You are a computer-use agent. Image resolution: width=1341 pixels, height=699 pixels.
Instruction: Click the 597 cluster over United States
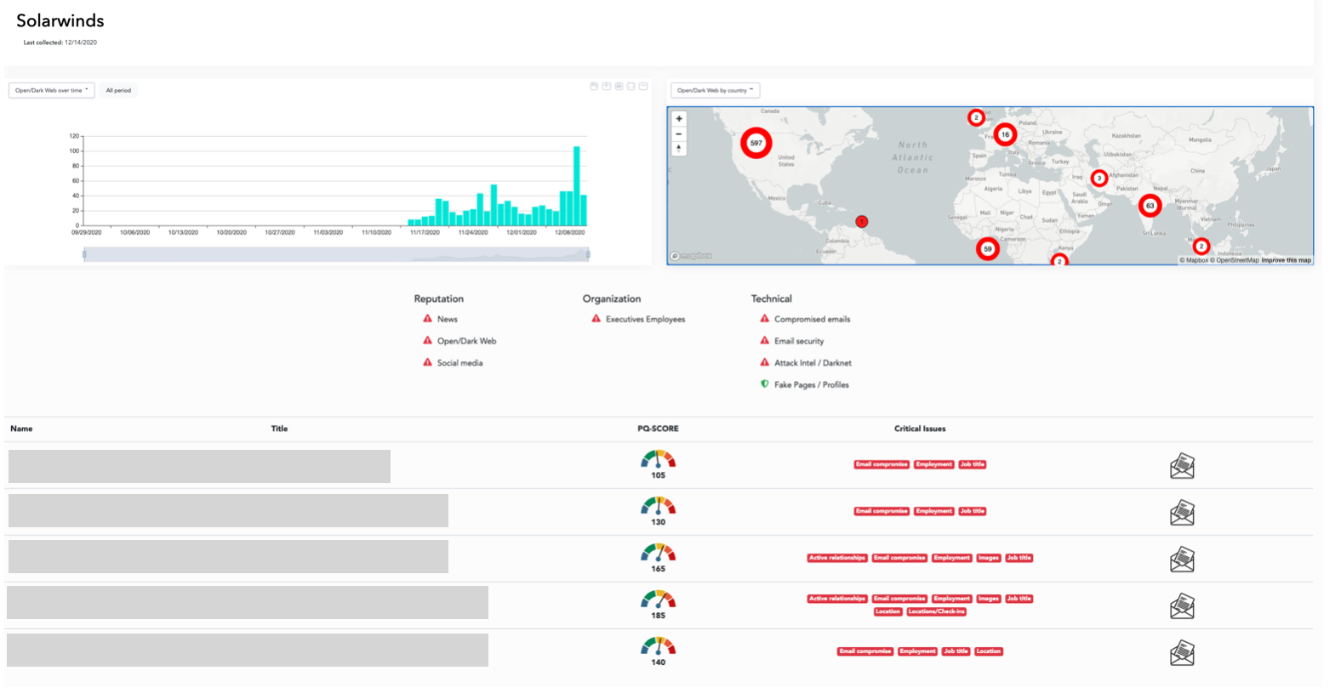(x=756, y=143)
